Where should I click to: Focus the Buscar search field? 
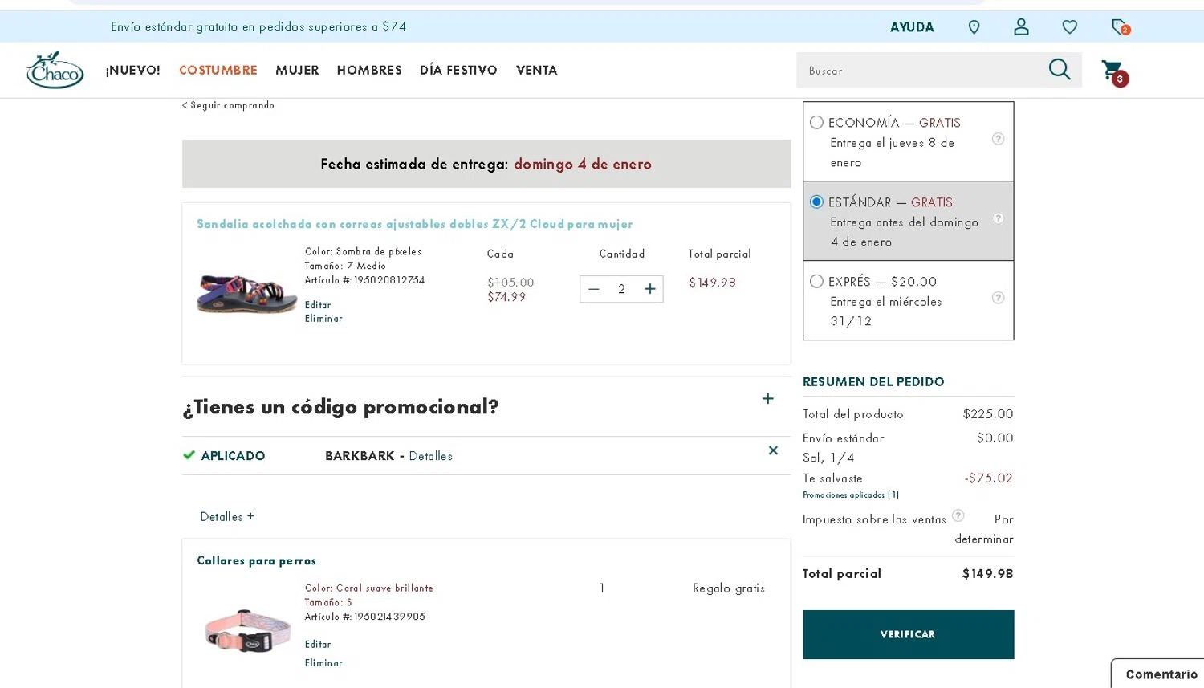pos(919,71)
